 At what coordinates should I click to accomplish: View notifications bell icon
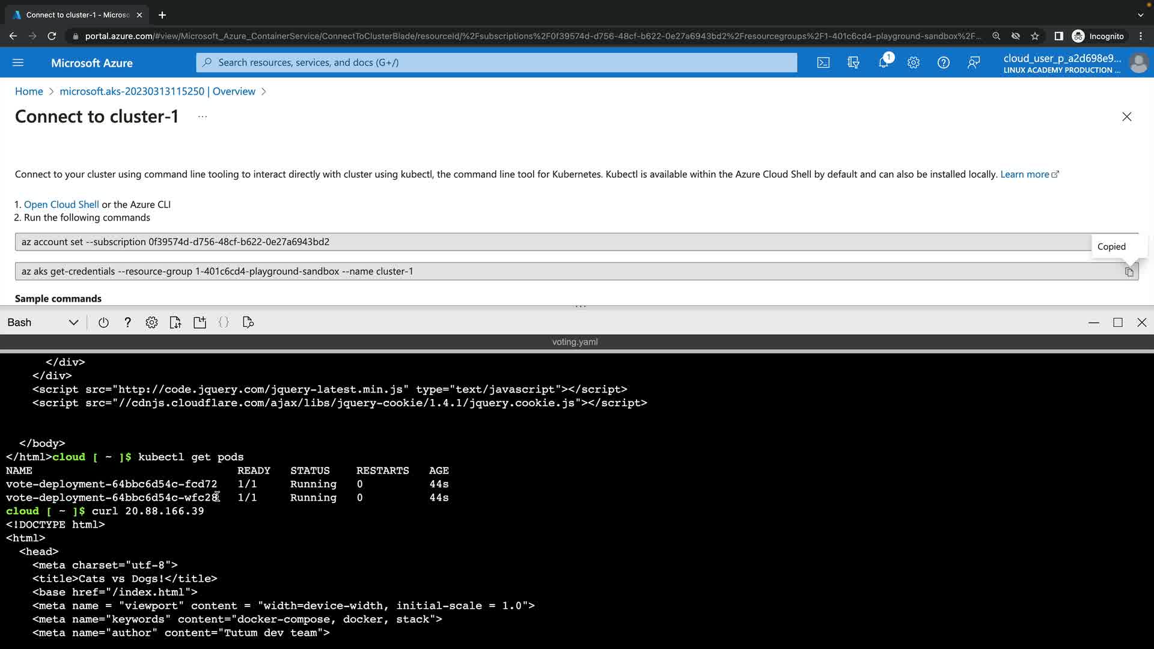pyautogui.click(x=884, y=62)
